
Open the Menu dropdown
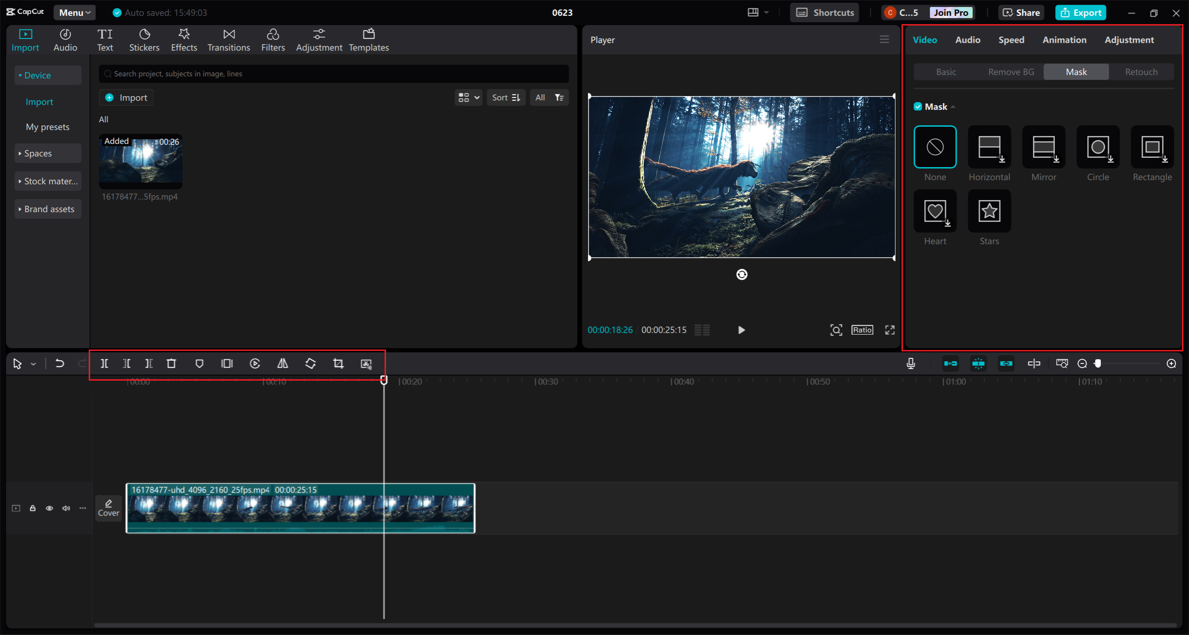coord(74,13)
